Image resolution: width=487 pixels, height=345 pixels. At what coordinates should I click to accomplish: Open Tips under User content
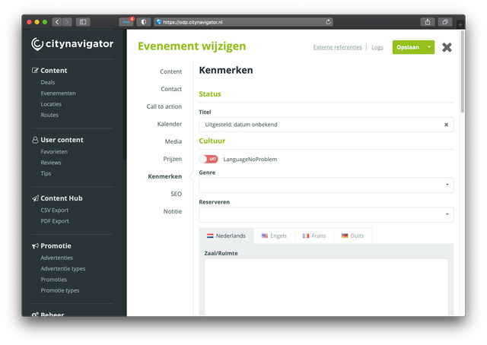coord(46,173)
